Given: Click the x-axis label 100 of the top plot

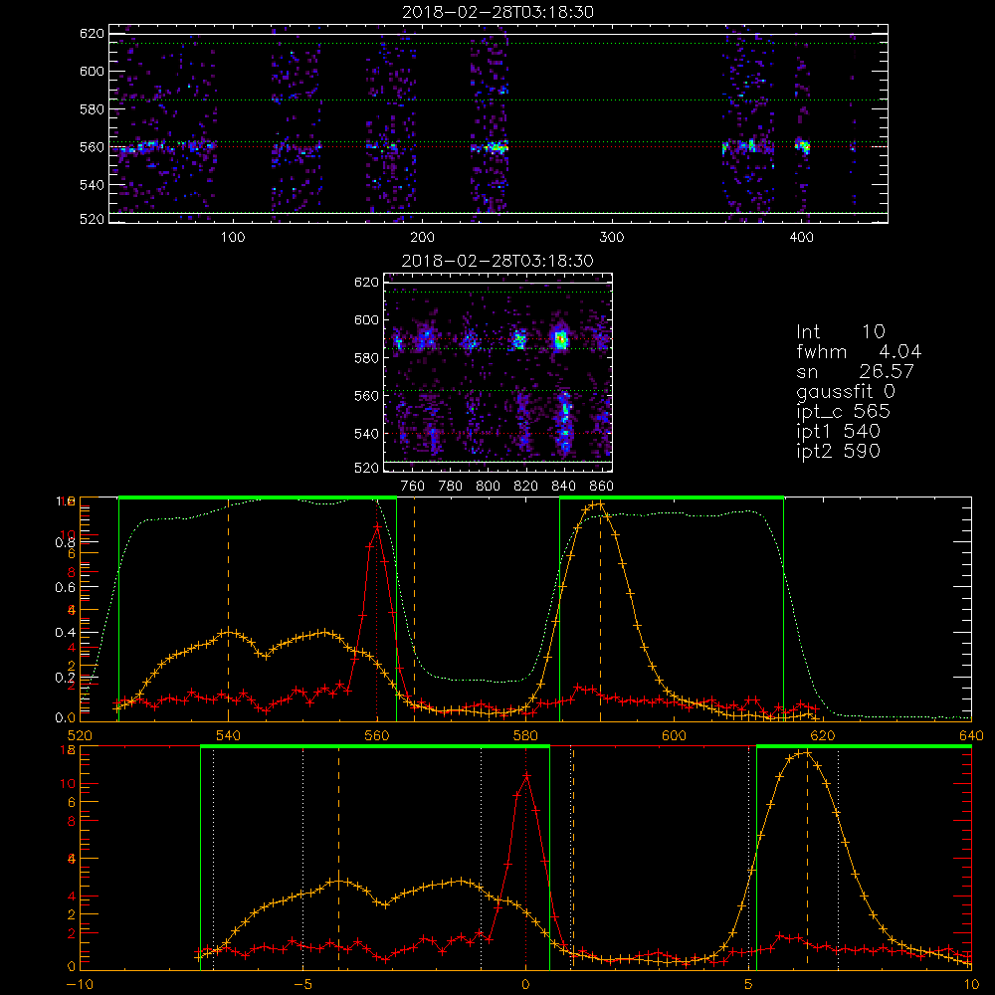Looking at the screenshot, I should click(x=233, y=238).
